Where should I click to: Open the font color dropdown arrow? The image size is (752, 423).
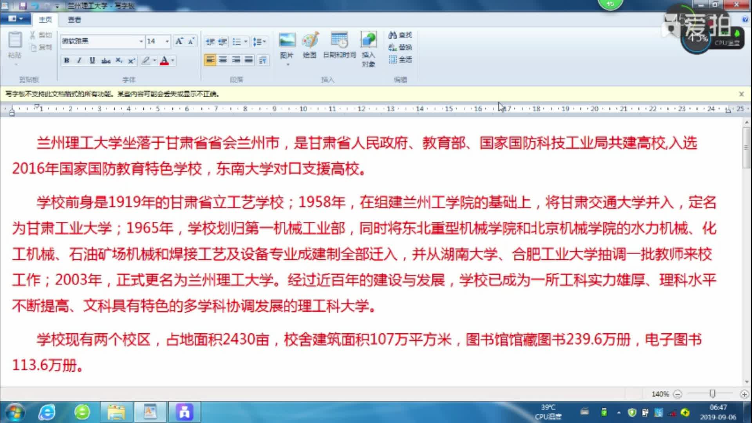click(x=173, y=60)
